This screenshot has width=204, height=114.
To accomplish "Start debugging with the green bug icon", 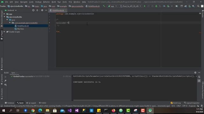I will [x=156, y=6].
